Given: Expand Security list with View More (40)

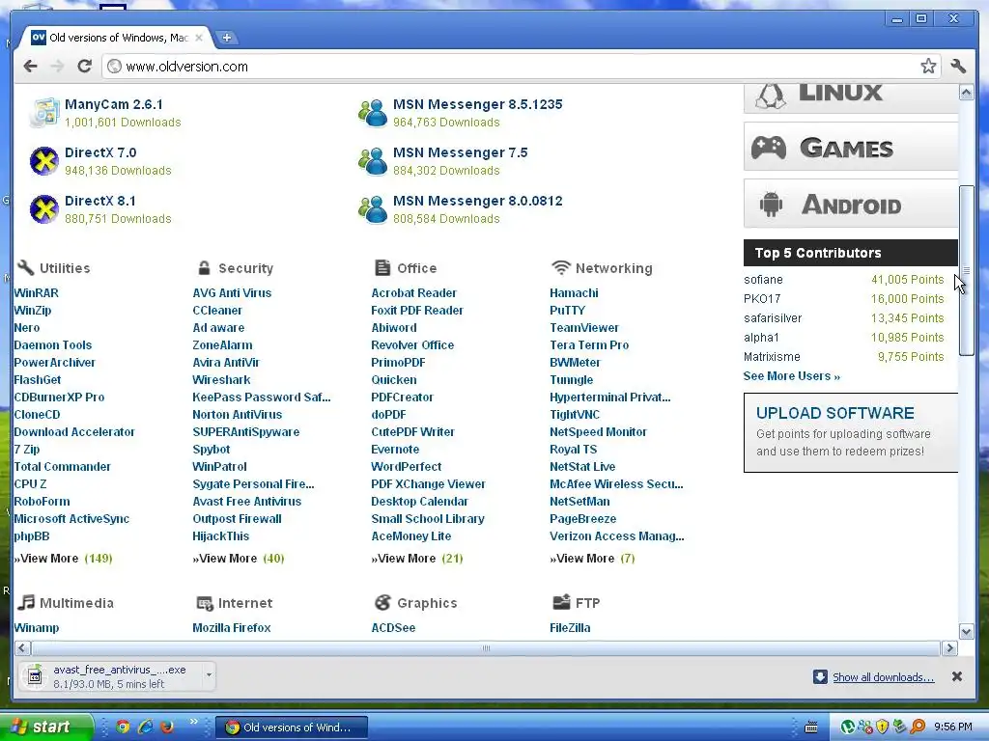Looking at the screenshot, I should [x=239, y=559].
